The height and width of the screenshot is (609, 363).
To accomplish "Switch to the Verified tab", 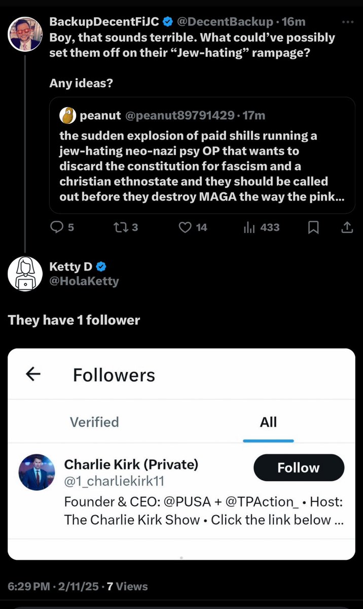I will 94,422.
